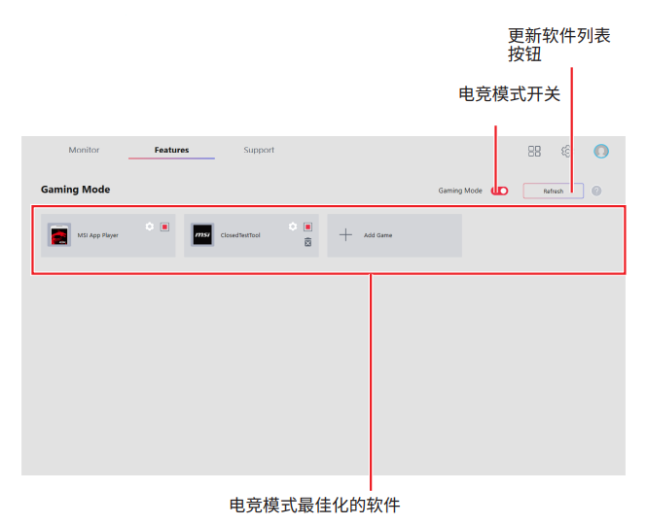Open ClosedTestTool gear settings
Viewport: 647px width, 525px height.
point(293,227)
